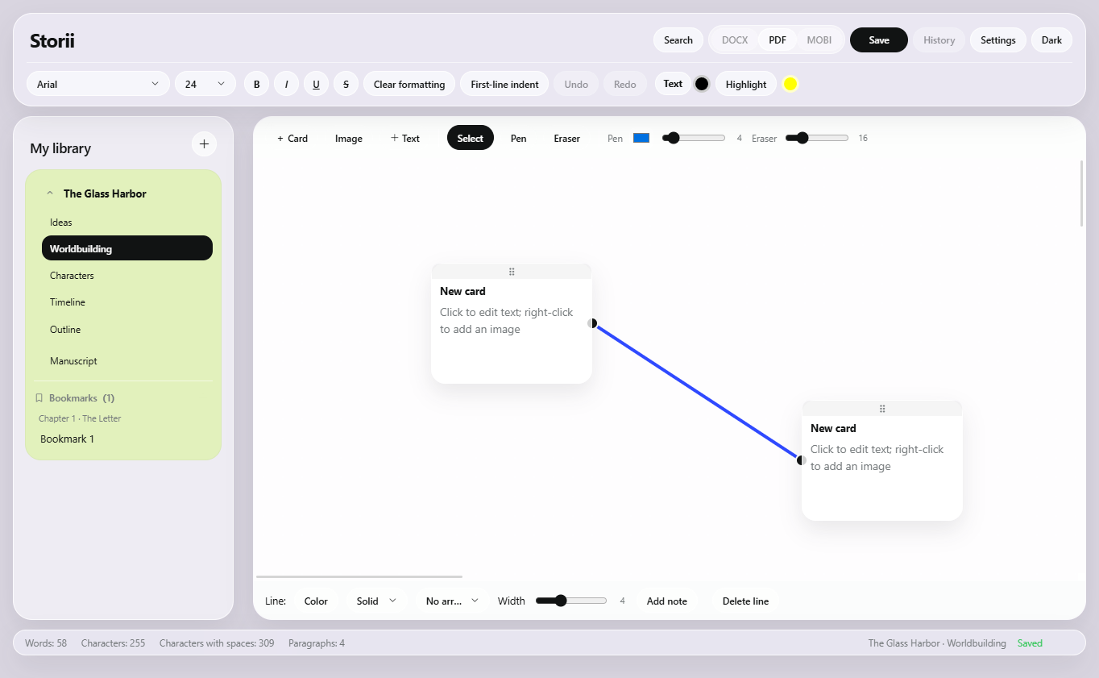Click the Highlight button

(746, 84)
